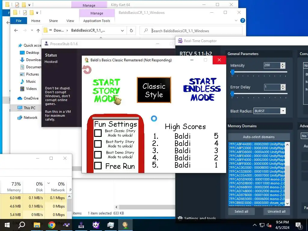Select domain 7FFCB90D3000 steam_api entry
Viewport: 308px width, 231px height.
click(x=257, y=203)
